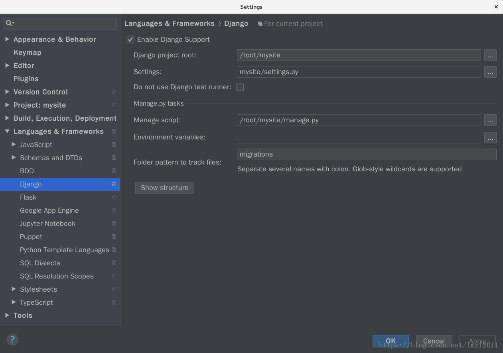The image size is (503, 353).
Task: Click project-level icon next to Schemas and DTDs
Action: coord(114,158)
